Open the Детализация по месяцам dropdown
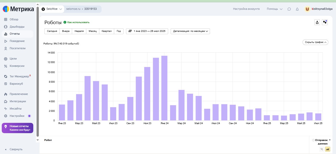Viewport: 336px width, 154px height. point(190,31)
